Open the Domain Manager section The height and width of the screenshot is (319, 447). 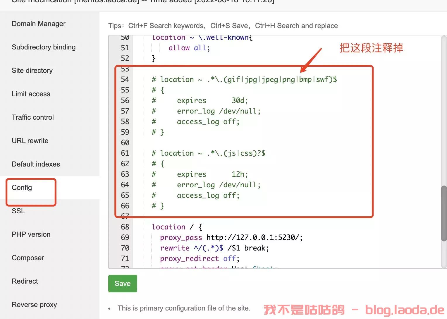(x=39, y=24)
